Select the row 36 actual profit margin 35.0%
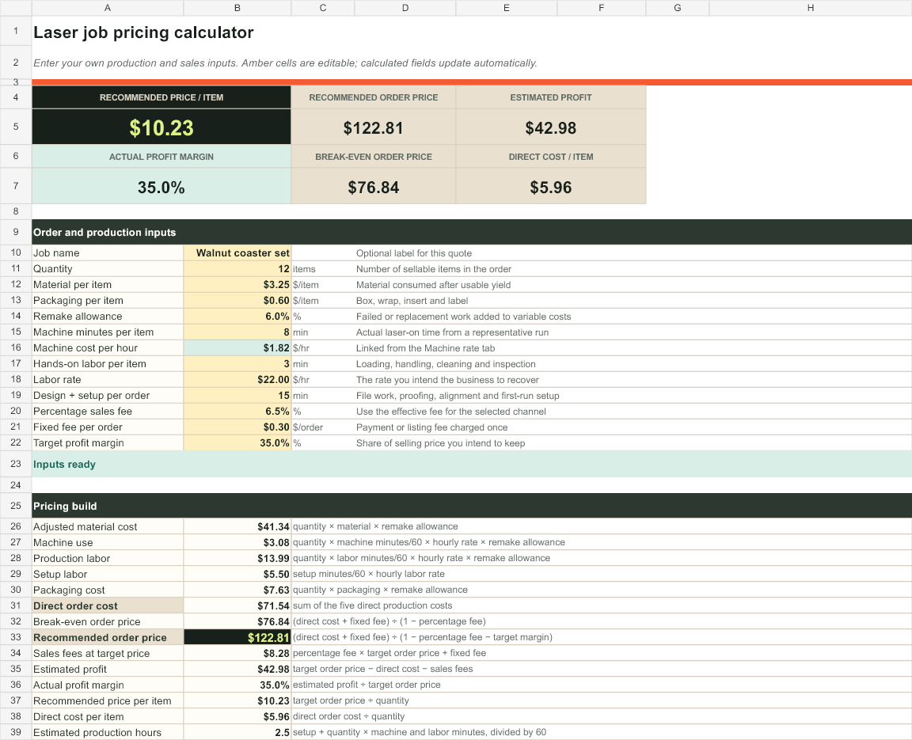The width and height of the screenshot is (912, 740). 237,685
